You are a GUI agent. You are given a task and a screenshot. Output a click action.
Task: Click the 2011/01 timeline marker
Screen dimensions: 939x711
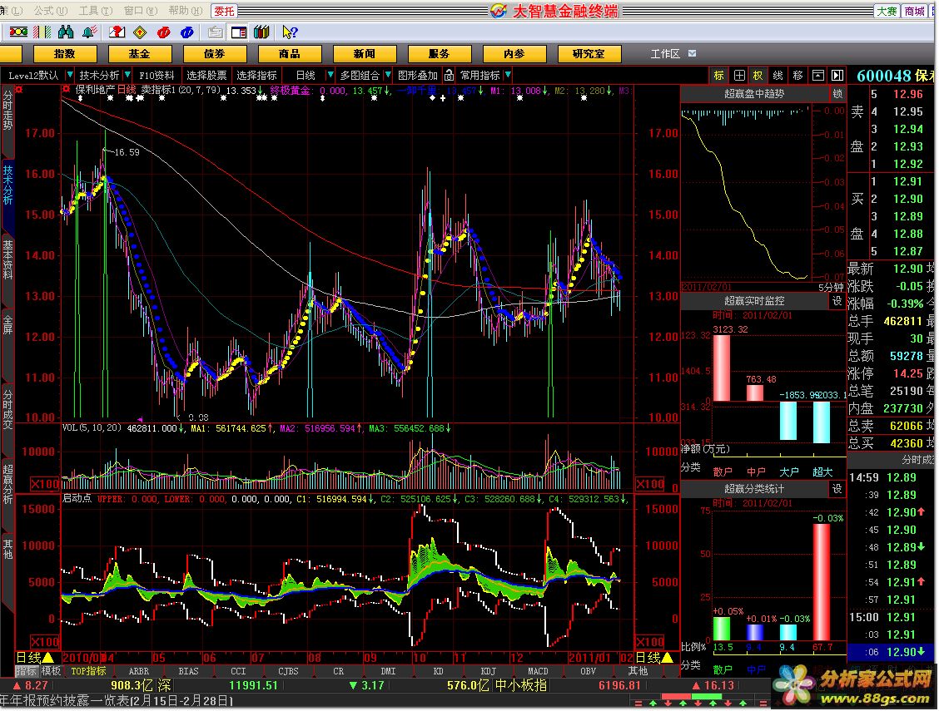pyautogui.click(x=589, y=658)
